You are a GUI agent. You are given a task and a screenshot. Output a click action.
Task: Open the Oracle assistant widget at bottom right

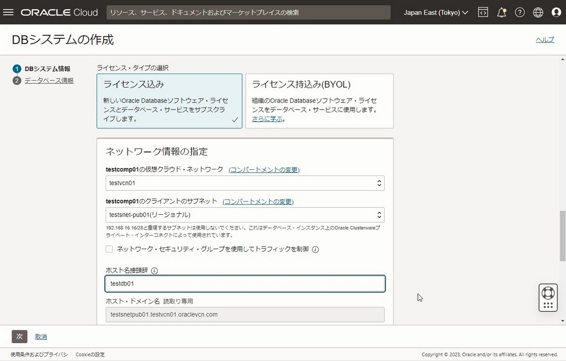548,297
